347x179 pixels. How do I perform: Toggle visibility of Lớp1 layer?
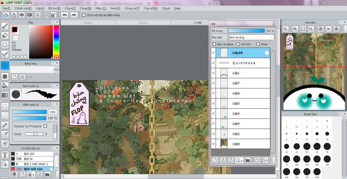pyautogui.click(x=213, y=73)
